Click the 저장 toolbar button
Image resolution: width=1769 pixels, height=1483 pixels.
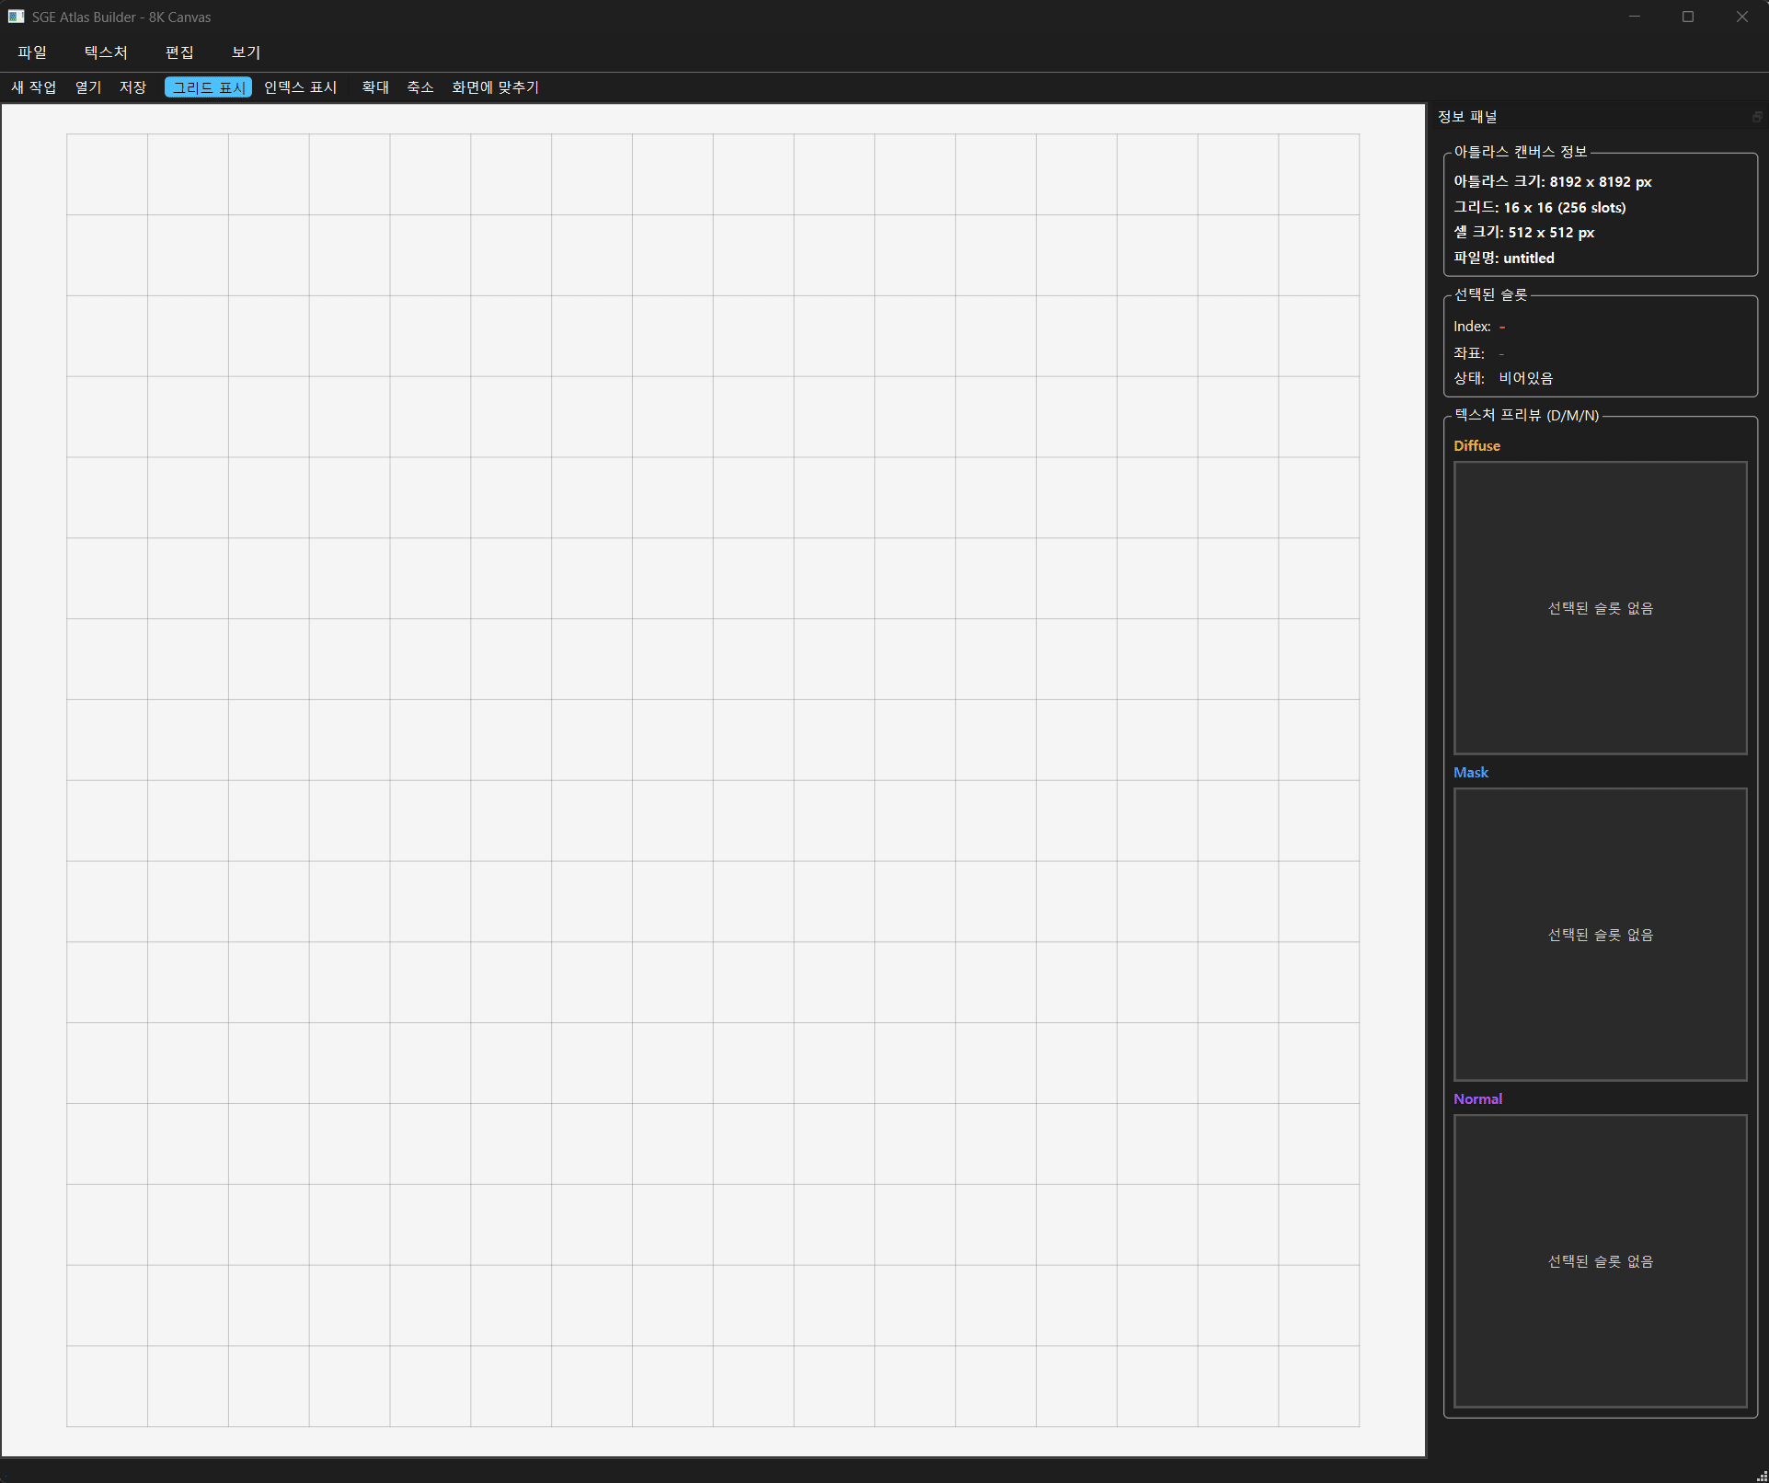pyautogui.click(x=132, y=87)
